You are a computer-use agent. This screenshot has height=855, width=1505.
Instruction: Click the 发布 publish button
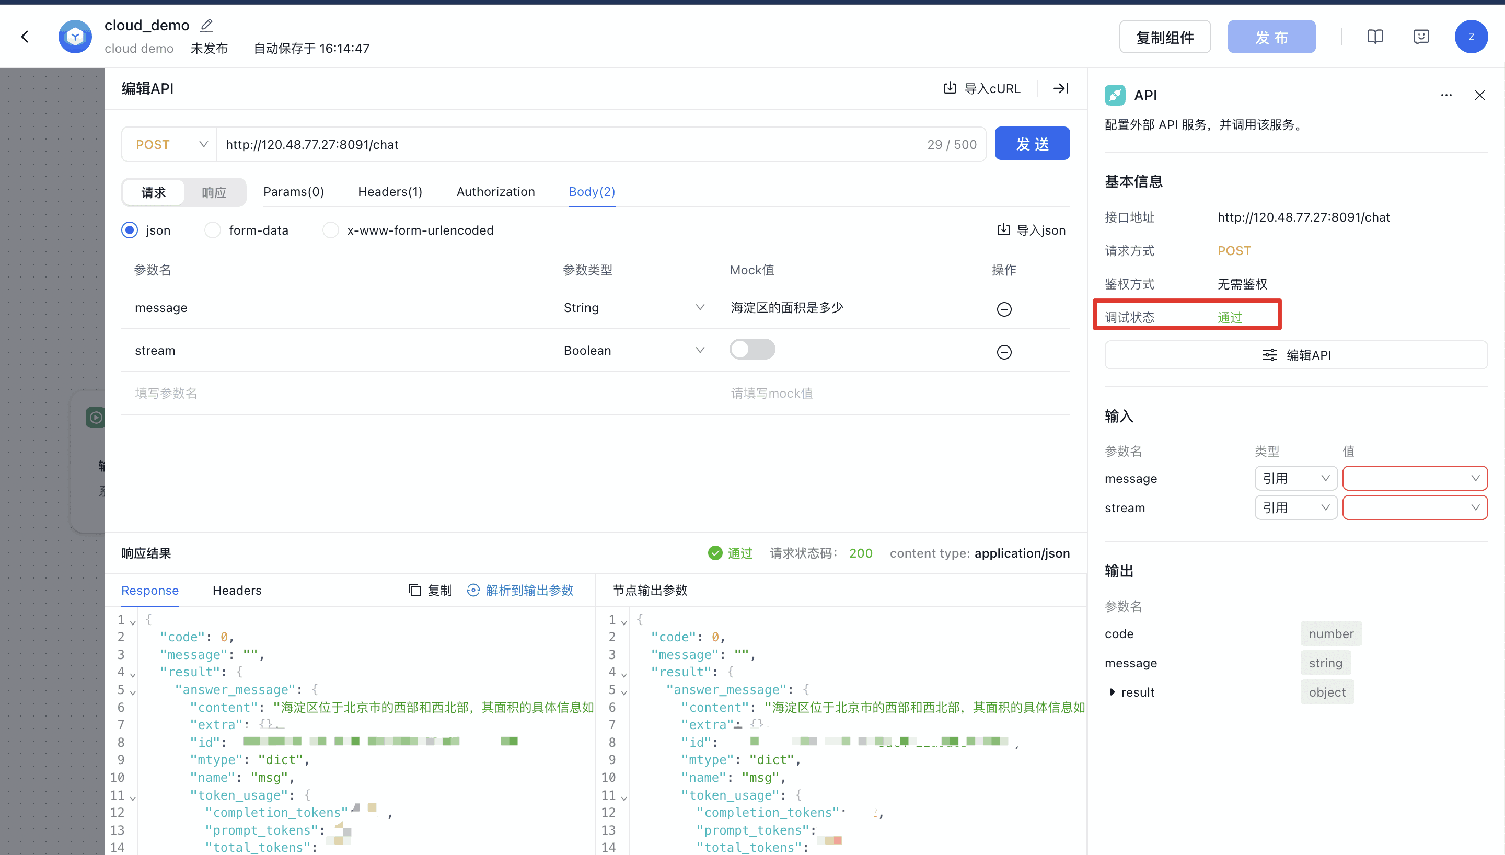[1271, 37]
